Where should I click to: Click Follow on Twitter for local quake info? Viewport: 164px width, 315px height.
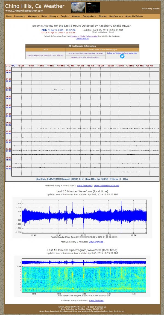[122, 53]
